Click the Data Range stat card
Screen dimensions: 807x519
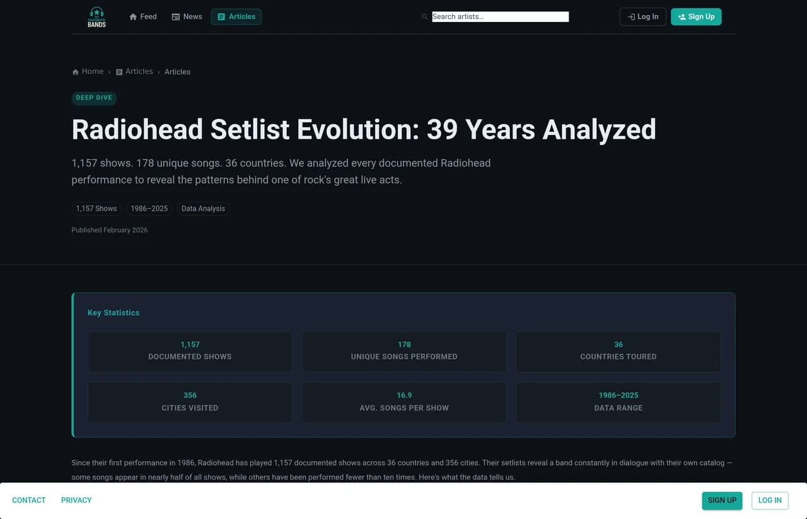[x=618, y=402]
